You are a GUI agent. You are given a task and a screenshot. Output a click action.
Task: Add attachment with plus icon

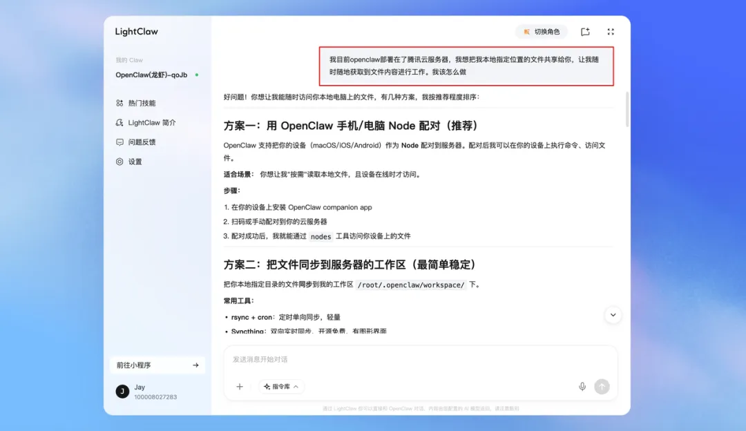240,387
